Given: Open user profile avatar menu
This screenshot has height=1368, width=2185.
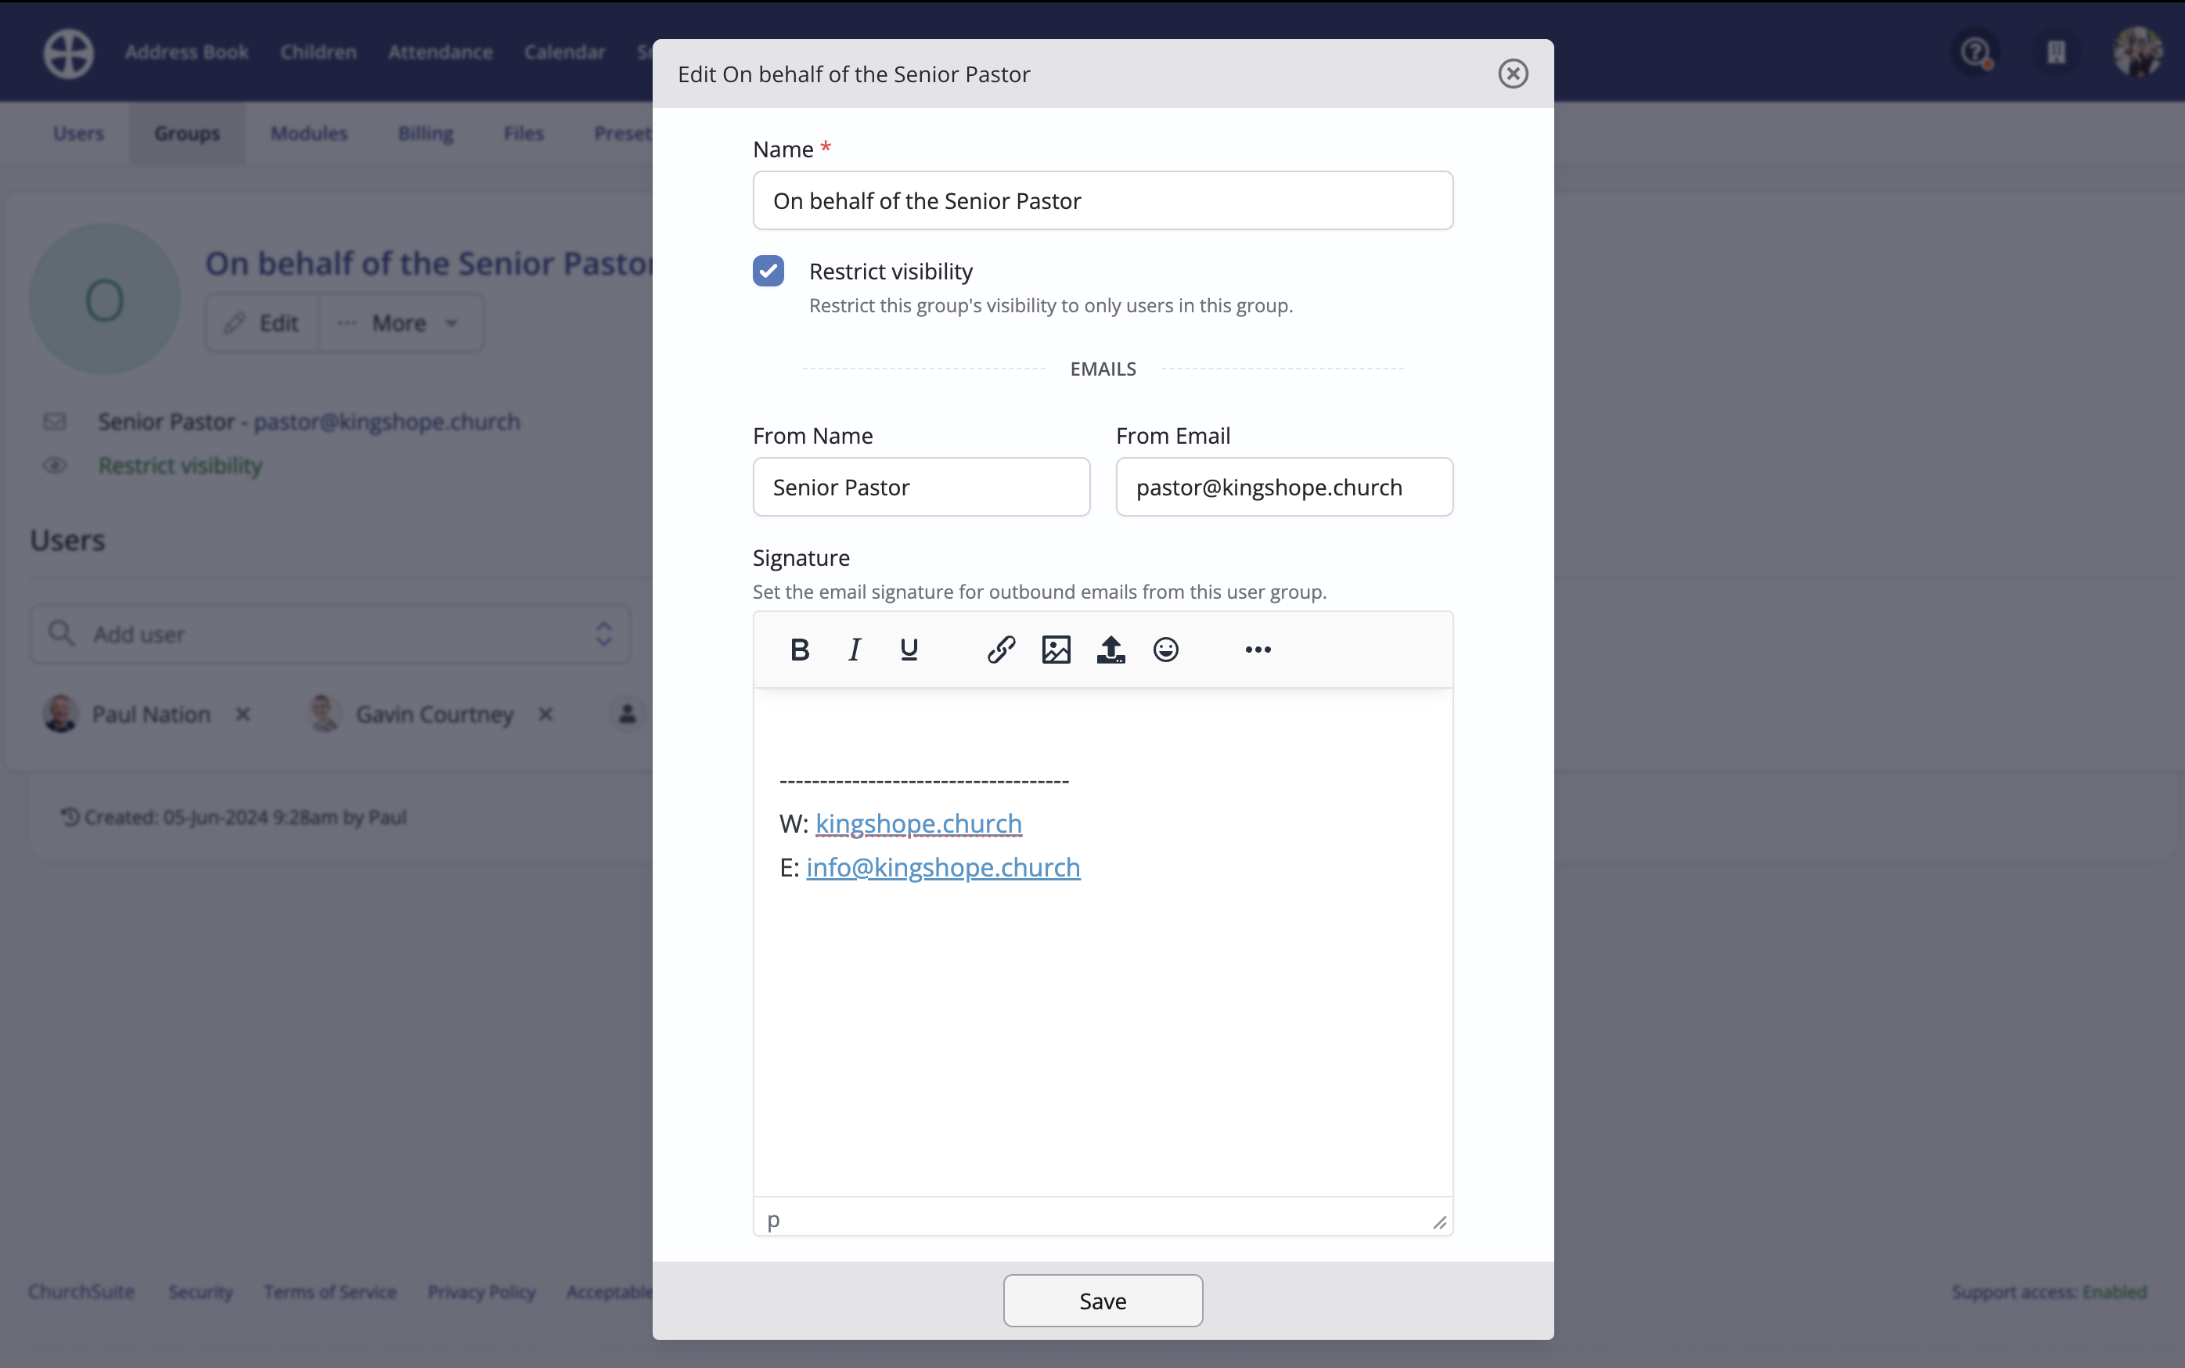Looking at the screenshot, I should click(2138, 52).
